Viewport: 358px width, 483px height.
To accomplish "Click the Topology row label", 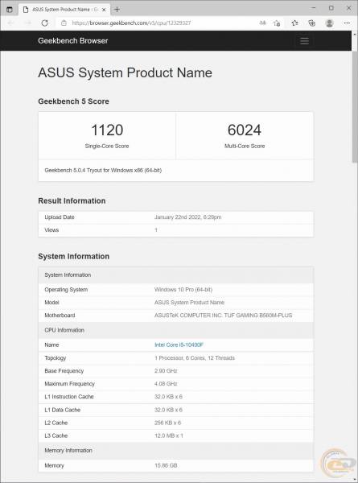I will tap(55, 358).
